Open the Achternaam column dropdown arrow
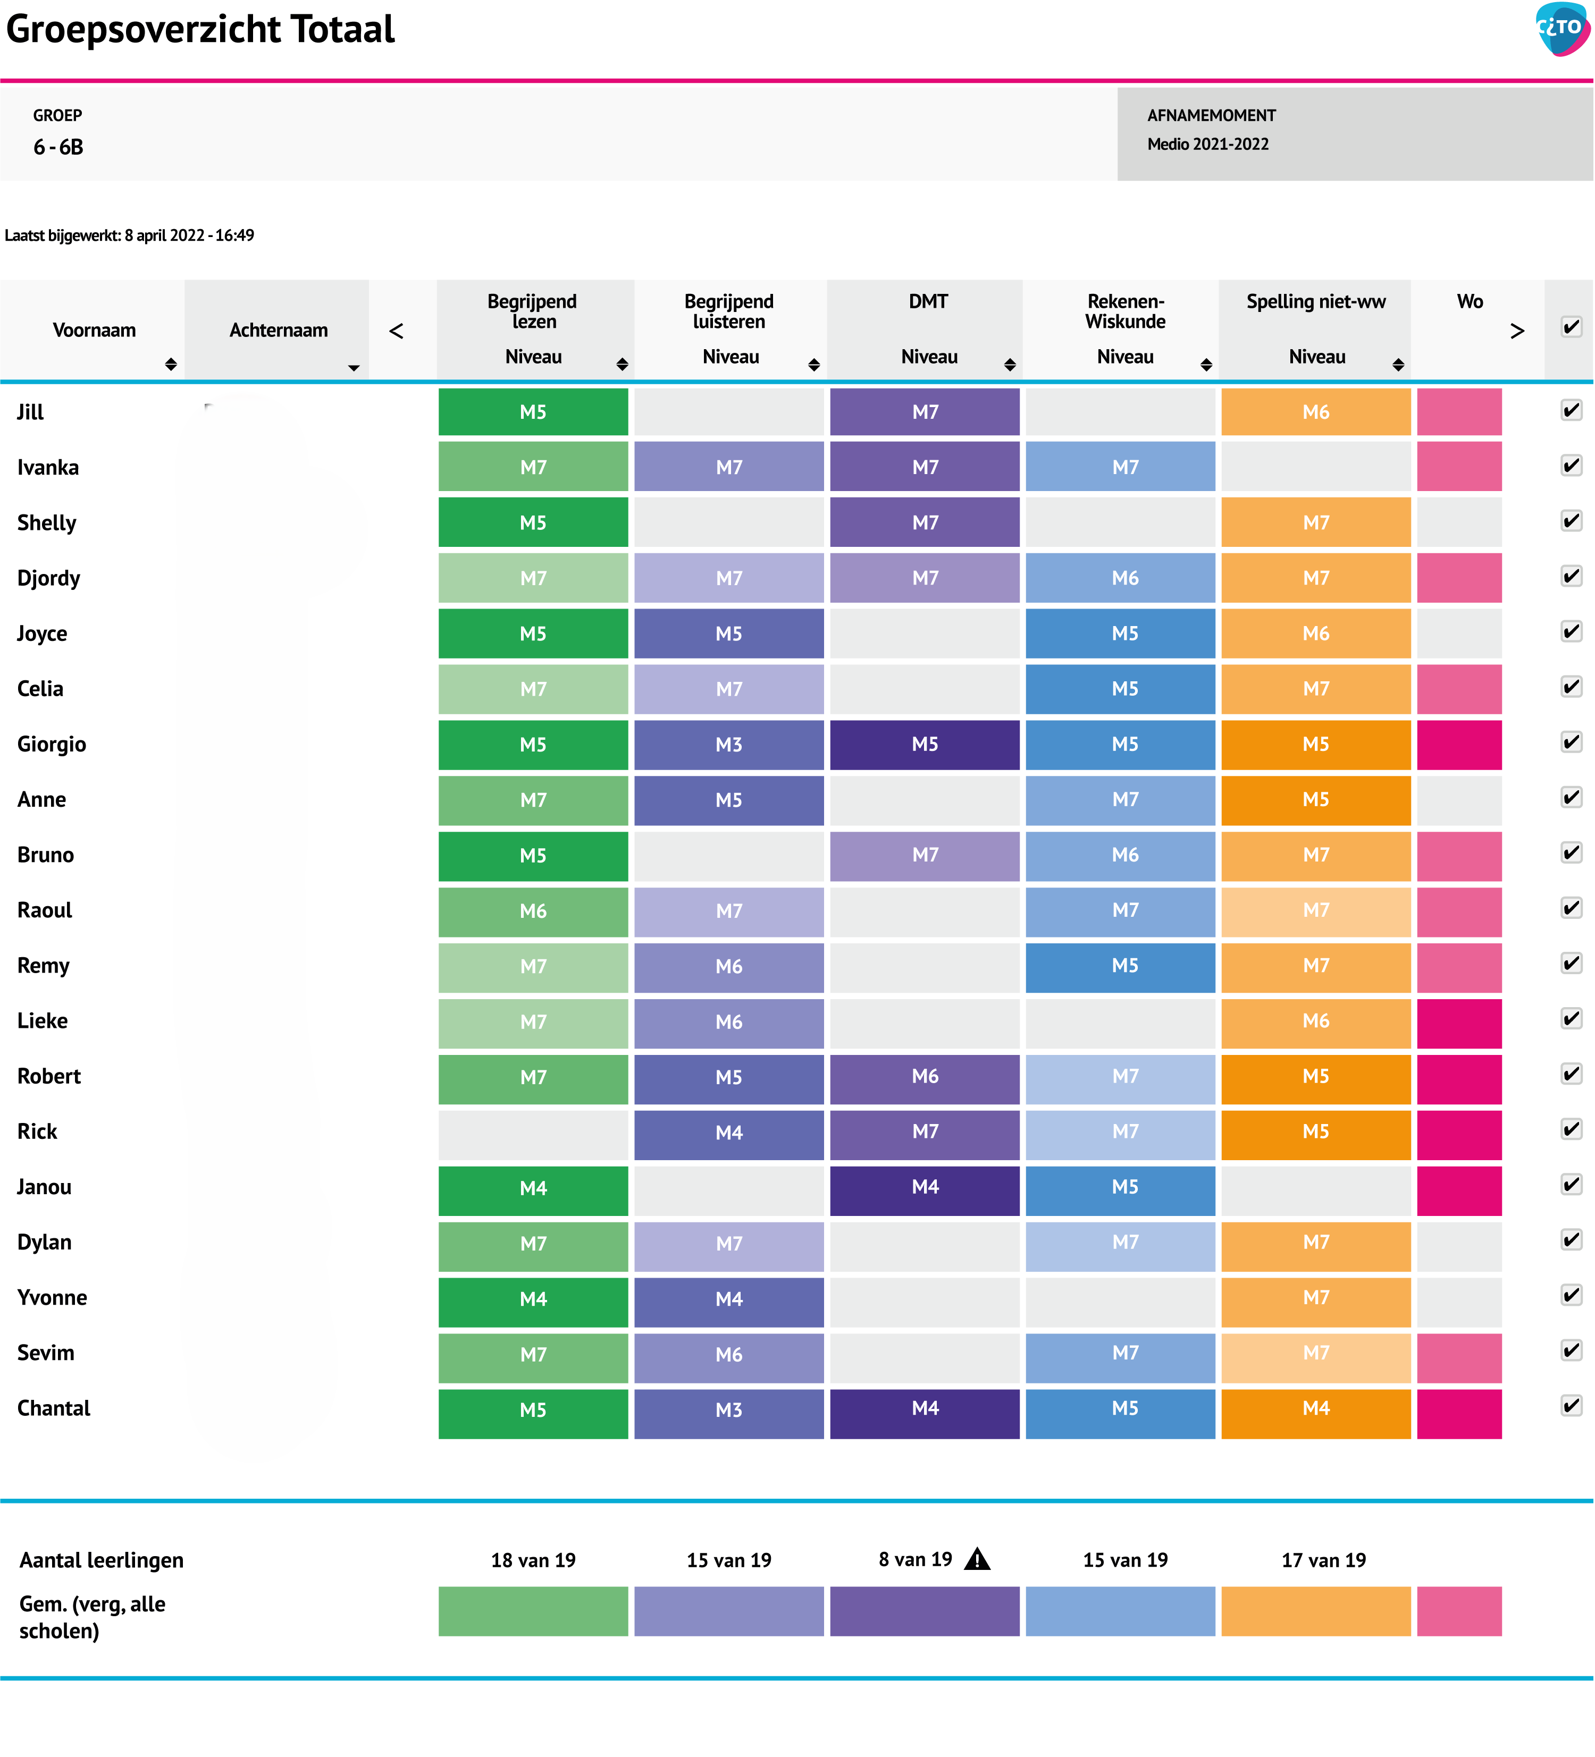Viewport: 1595px width, 1757px height. coord(353,368)
